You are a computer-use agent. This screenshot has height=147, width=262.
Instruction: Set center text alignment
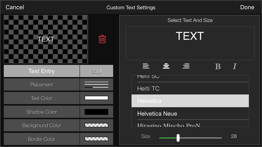166,66
